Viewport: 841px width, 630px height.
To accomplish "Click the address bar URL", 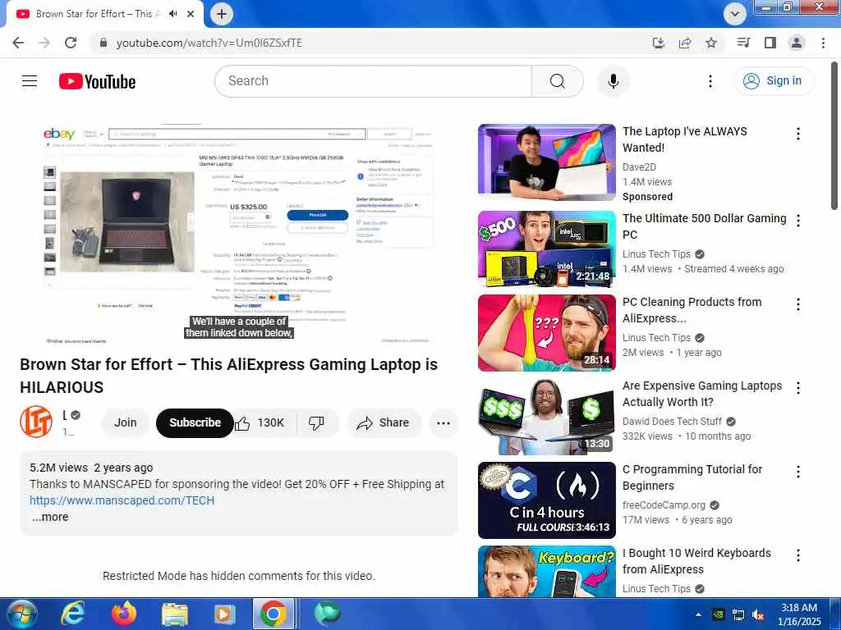I will [x=209, y=43].
